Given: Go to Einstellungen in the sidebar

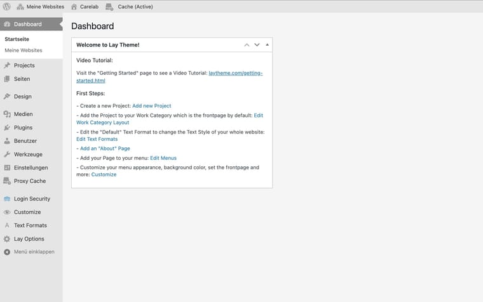Looking at the screenshot, I should click(x=31, y=167).
